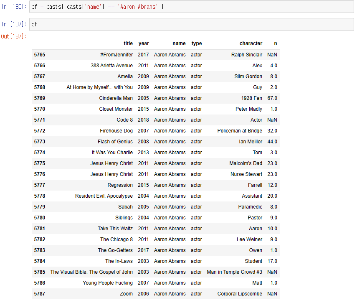357x303 pixels.
Task: Click the title cell 'Closet Monster'
Action: tap(116, 109)
